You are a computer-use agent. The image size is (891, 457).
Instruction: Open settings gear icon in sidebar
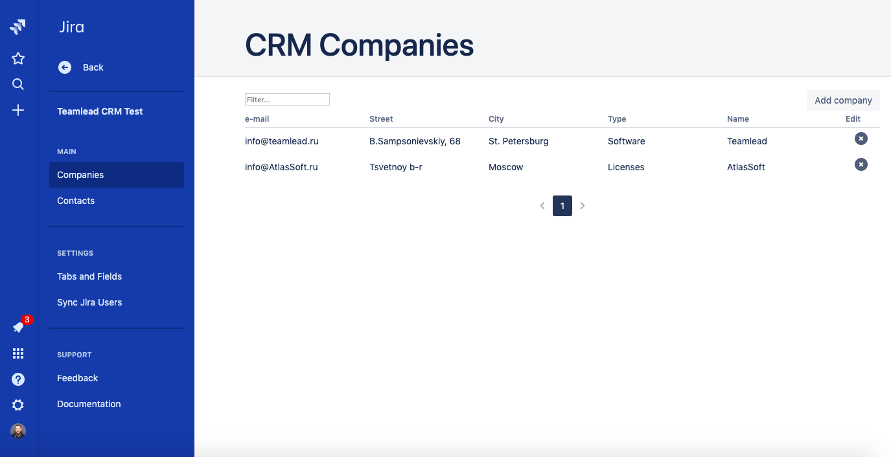(18, 405)
